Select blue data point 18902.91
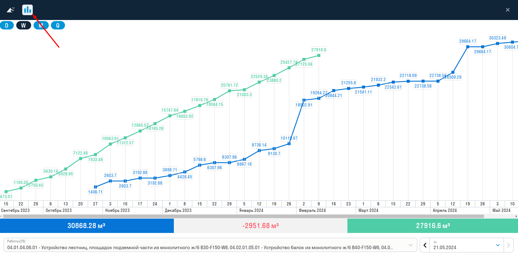 tap(304, 100)
